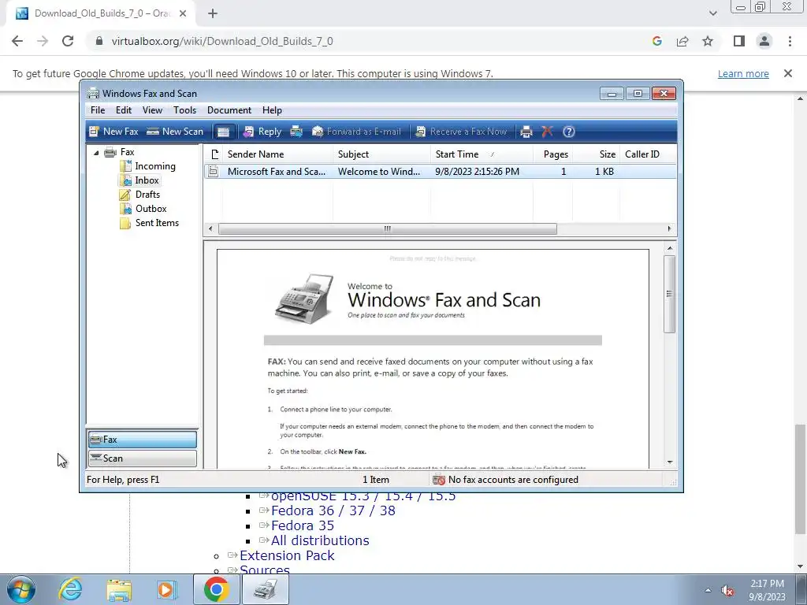This screenshot has width=807, height=605.
Task: Click the share page icon
Action: pyautogui.click(x=682, y=41)
